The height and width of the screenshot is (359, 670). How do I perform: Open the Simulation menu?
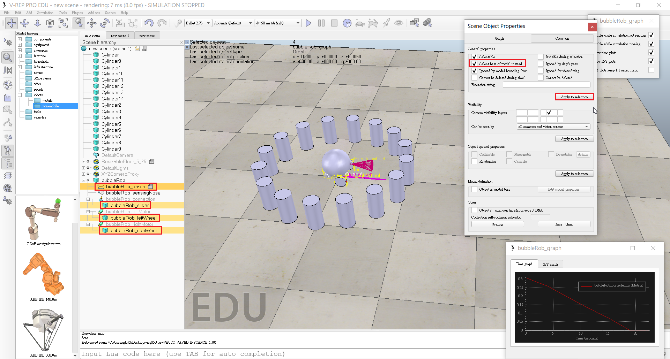[45, 13]
